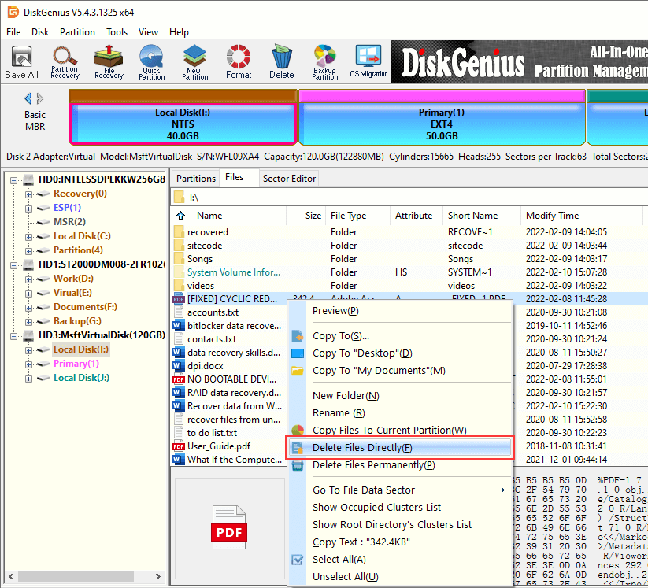The height and width of the screenshot is (588, 648).
Task: Click the Short Name column header
Action: coord(481,215)
